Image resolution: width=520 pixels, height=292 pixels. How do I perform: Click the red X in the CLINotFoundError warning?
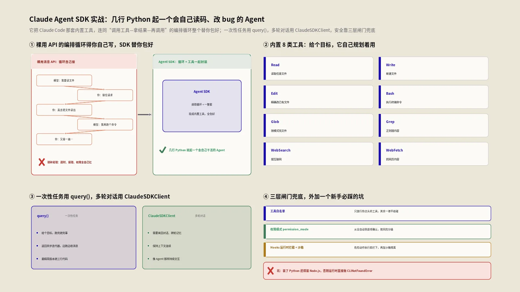coord(270,271)
